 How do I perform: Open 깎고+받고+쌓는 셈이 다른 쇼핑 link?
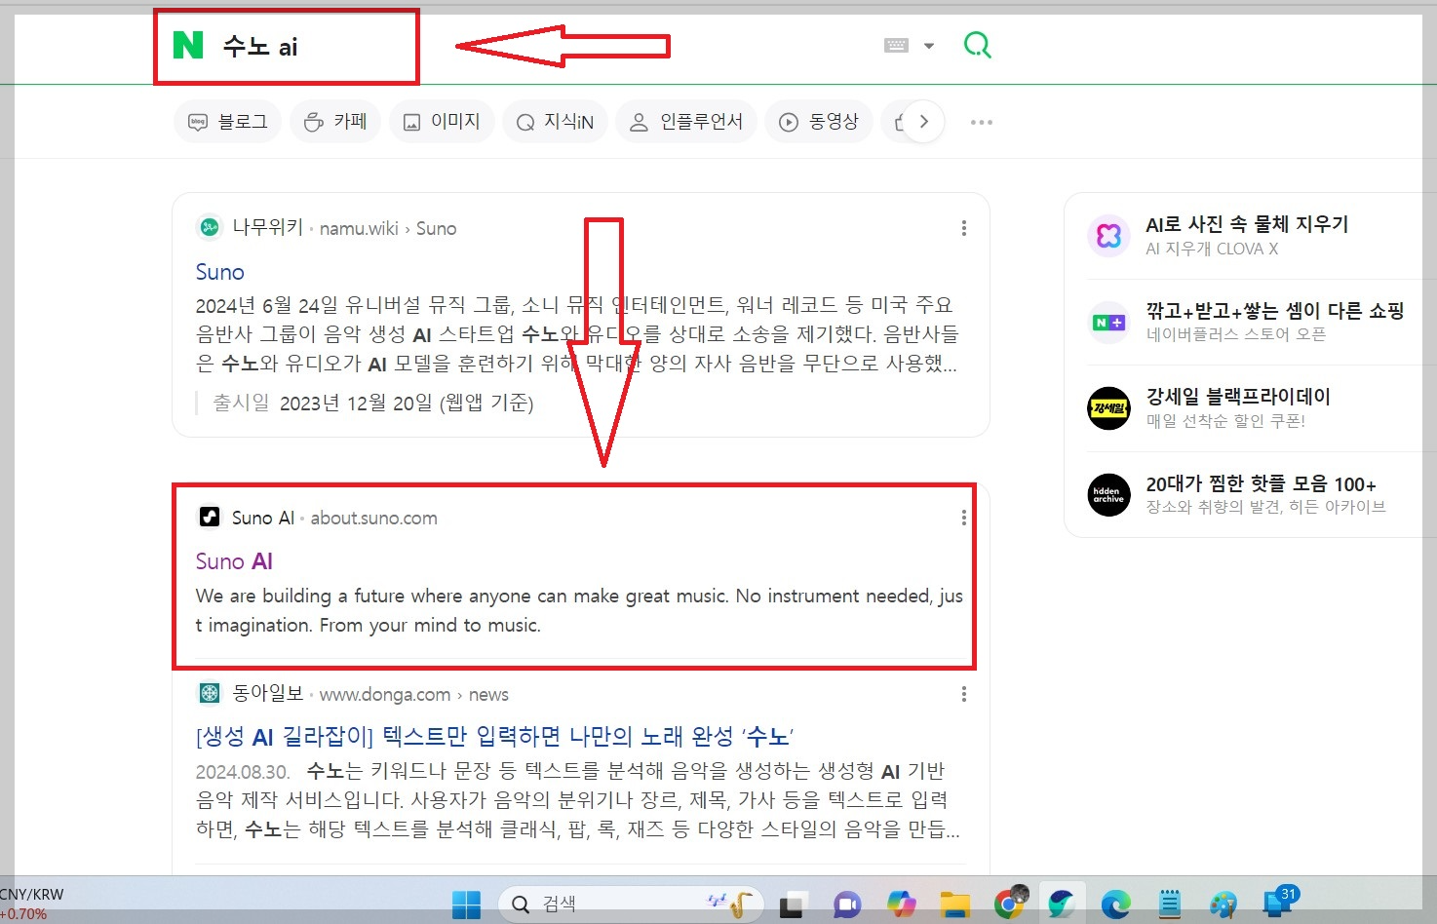1275,310
